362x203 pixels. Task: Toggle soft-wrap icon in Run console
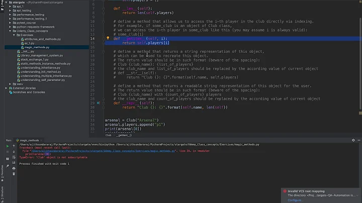14,157
